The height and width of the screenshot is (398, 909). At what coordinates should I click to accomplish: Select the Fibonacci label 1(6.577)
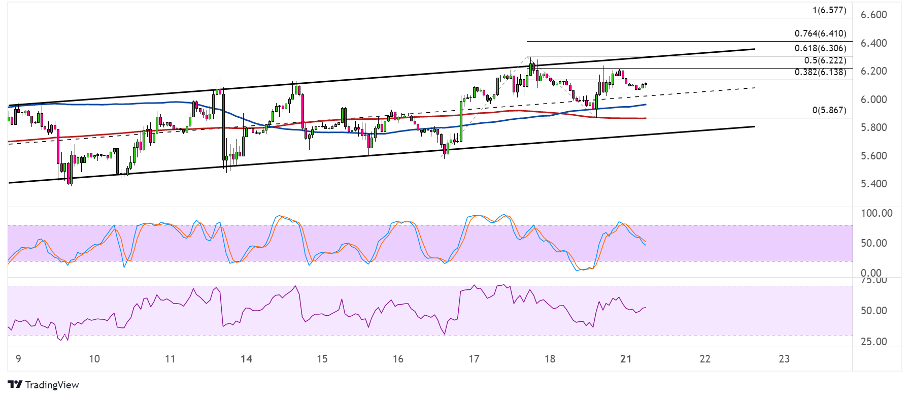pos(829,10)
